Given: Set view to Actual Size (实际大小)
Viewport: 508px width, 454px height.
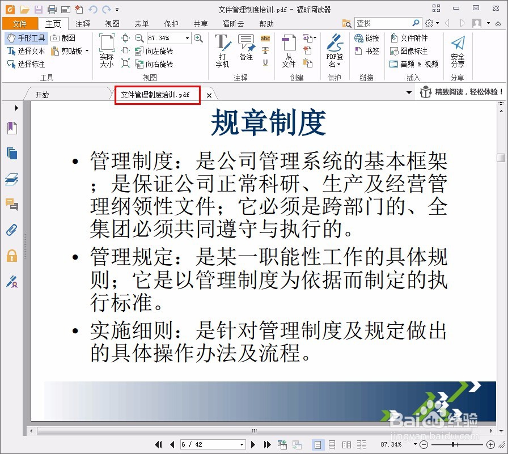Looking at the screenshot, I should point(107,50).
